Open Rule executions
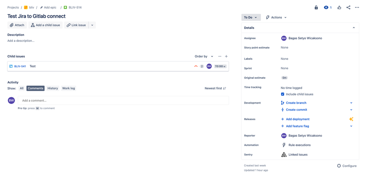This screenshot has height=180, width=377. pyautogui.click(x=299, y=145)
